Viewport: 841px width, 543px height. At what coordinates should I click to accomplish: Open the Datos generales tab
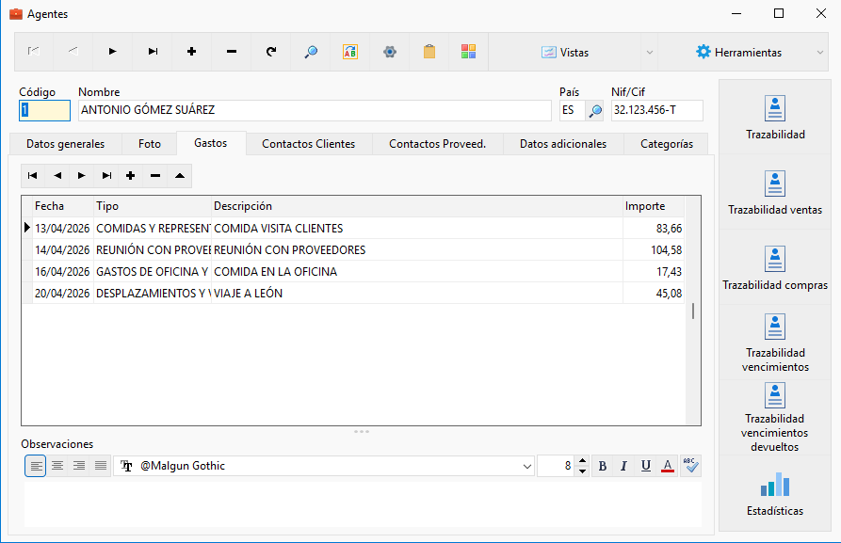coord(65,144)
